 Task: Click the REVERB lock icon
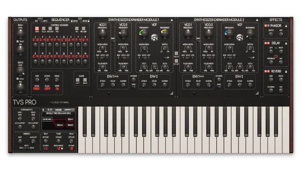[286, 71]
